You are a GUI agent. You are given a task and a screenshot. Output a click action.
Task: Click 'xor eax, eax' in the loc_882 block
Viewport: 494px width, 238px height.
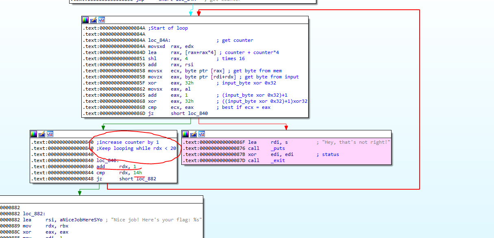[46, 232]
